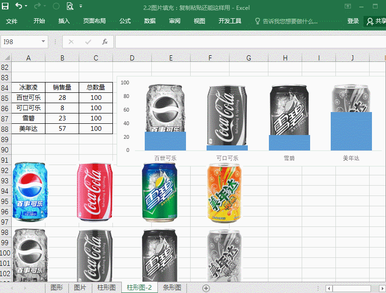Click the Save icon in quick access toolbar
Screen dimensions: 386x293
5,6
